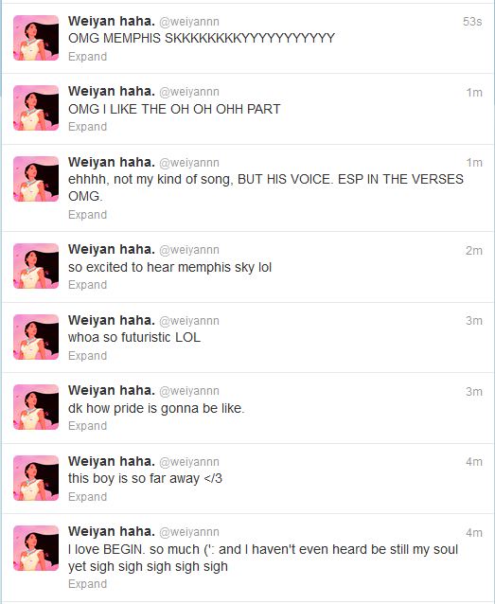Click the 'whoa so futuristic LOL' tweet text
Image resolution: width=495 pixels, height=604 pixels.
coord(134,337)
